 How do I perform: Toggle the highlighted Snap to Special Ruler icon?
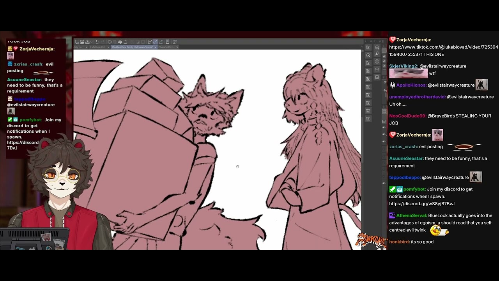(x=155, y=42)
